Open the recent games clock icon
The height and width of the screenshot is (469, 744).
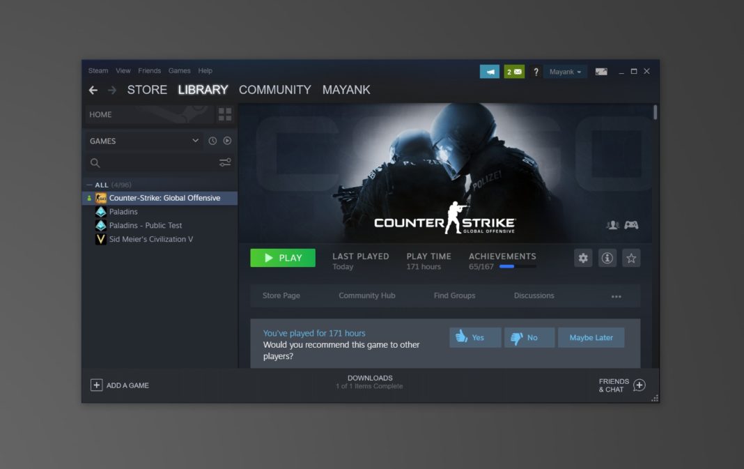(x=213, y=141)
